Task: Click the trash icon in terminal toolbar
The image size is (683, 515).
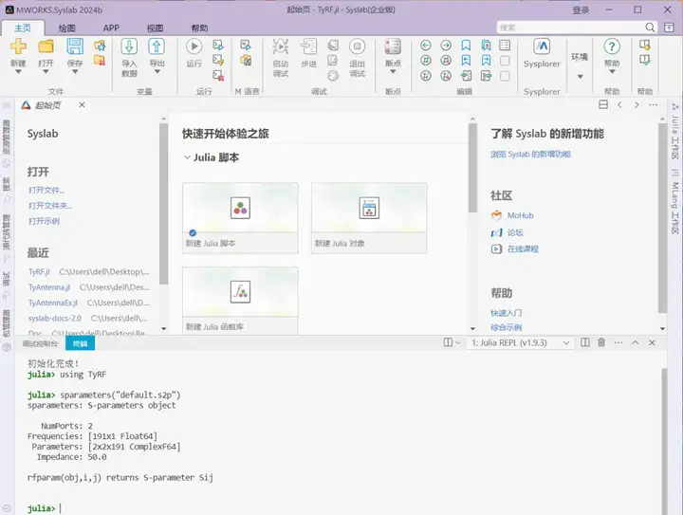Action: click(x=601, y=342)
